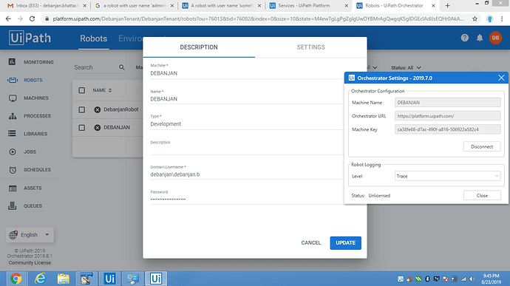The width and height of the screenshot is (510, 286).
Task: Open the DebanjanRobot entry
Action: click(121, 109)
